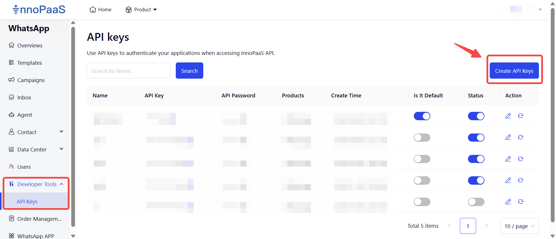Viewport: 556px width, 239px height.
Task: Open the Home icon in top navigation
Action: click(93, 10)
